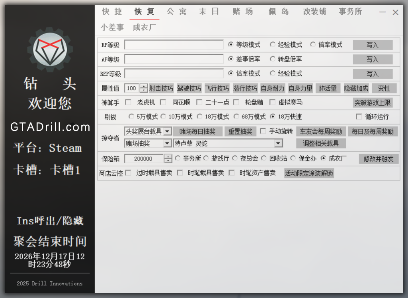Tick the 轮盘赌 checkbox

(236, 103)
